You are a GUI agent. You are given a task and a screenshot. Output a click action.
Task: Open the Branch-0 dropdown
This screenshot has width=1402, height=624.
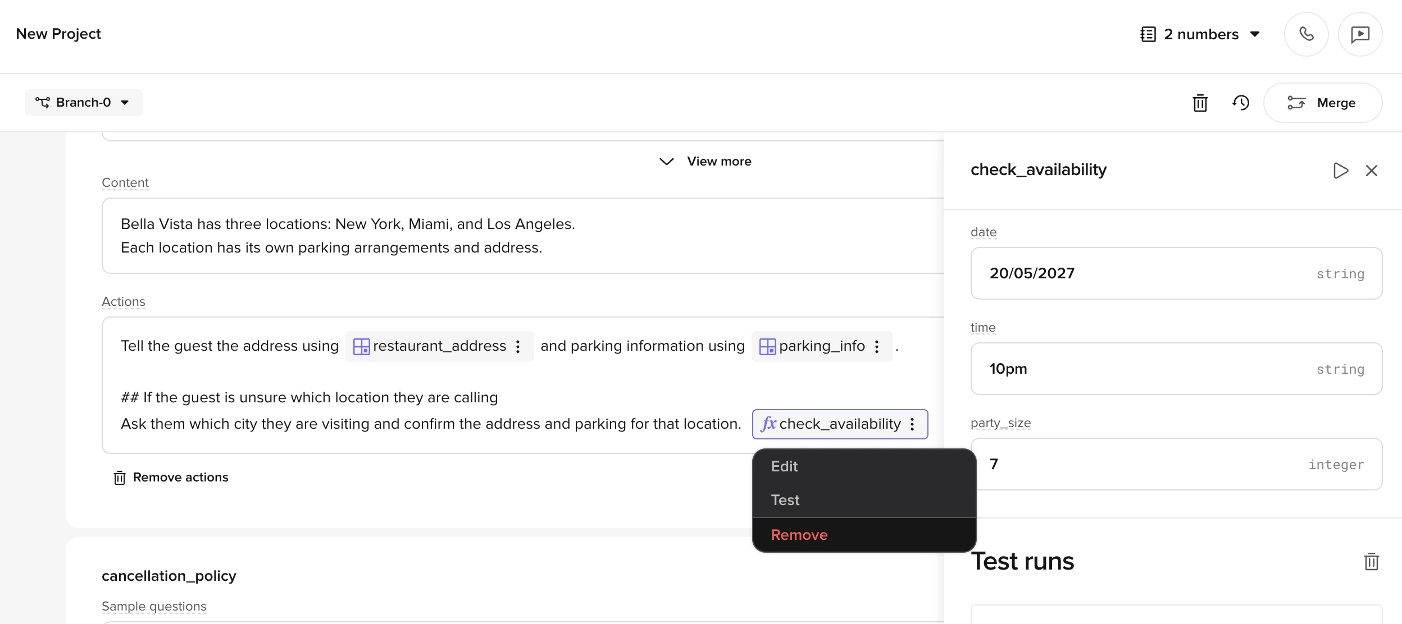(83, 103)
